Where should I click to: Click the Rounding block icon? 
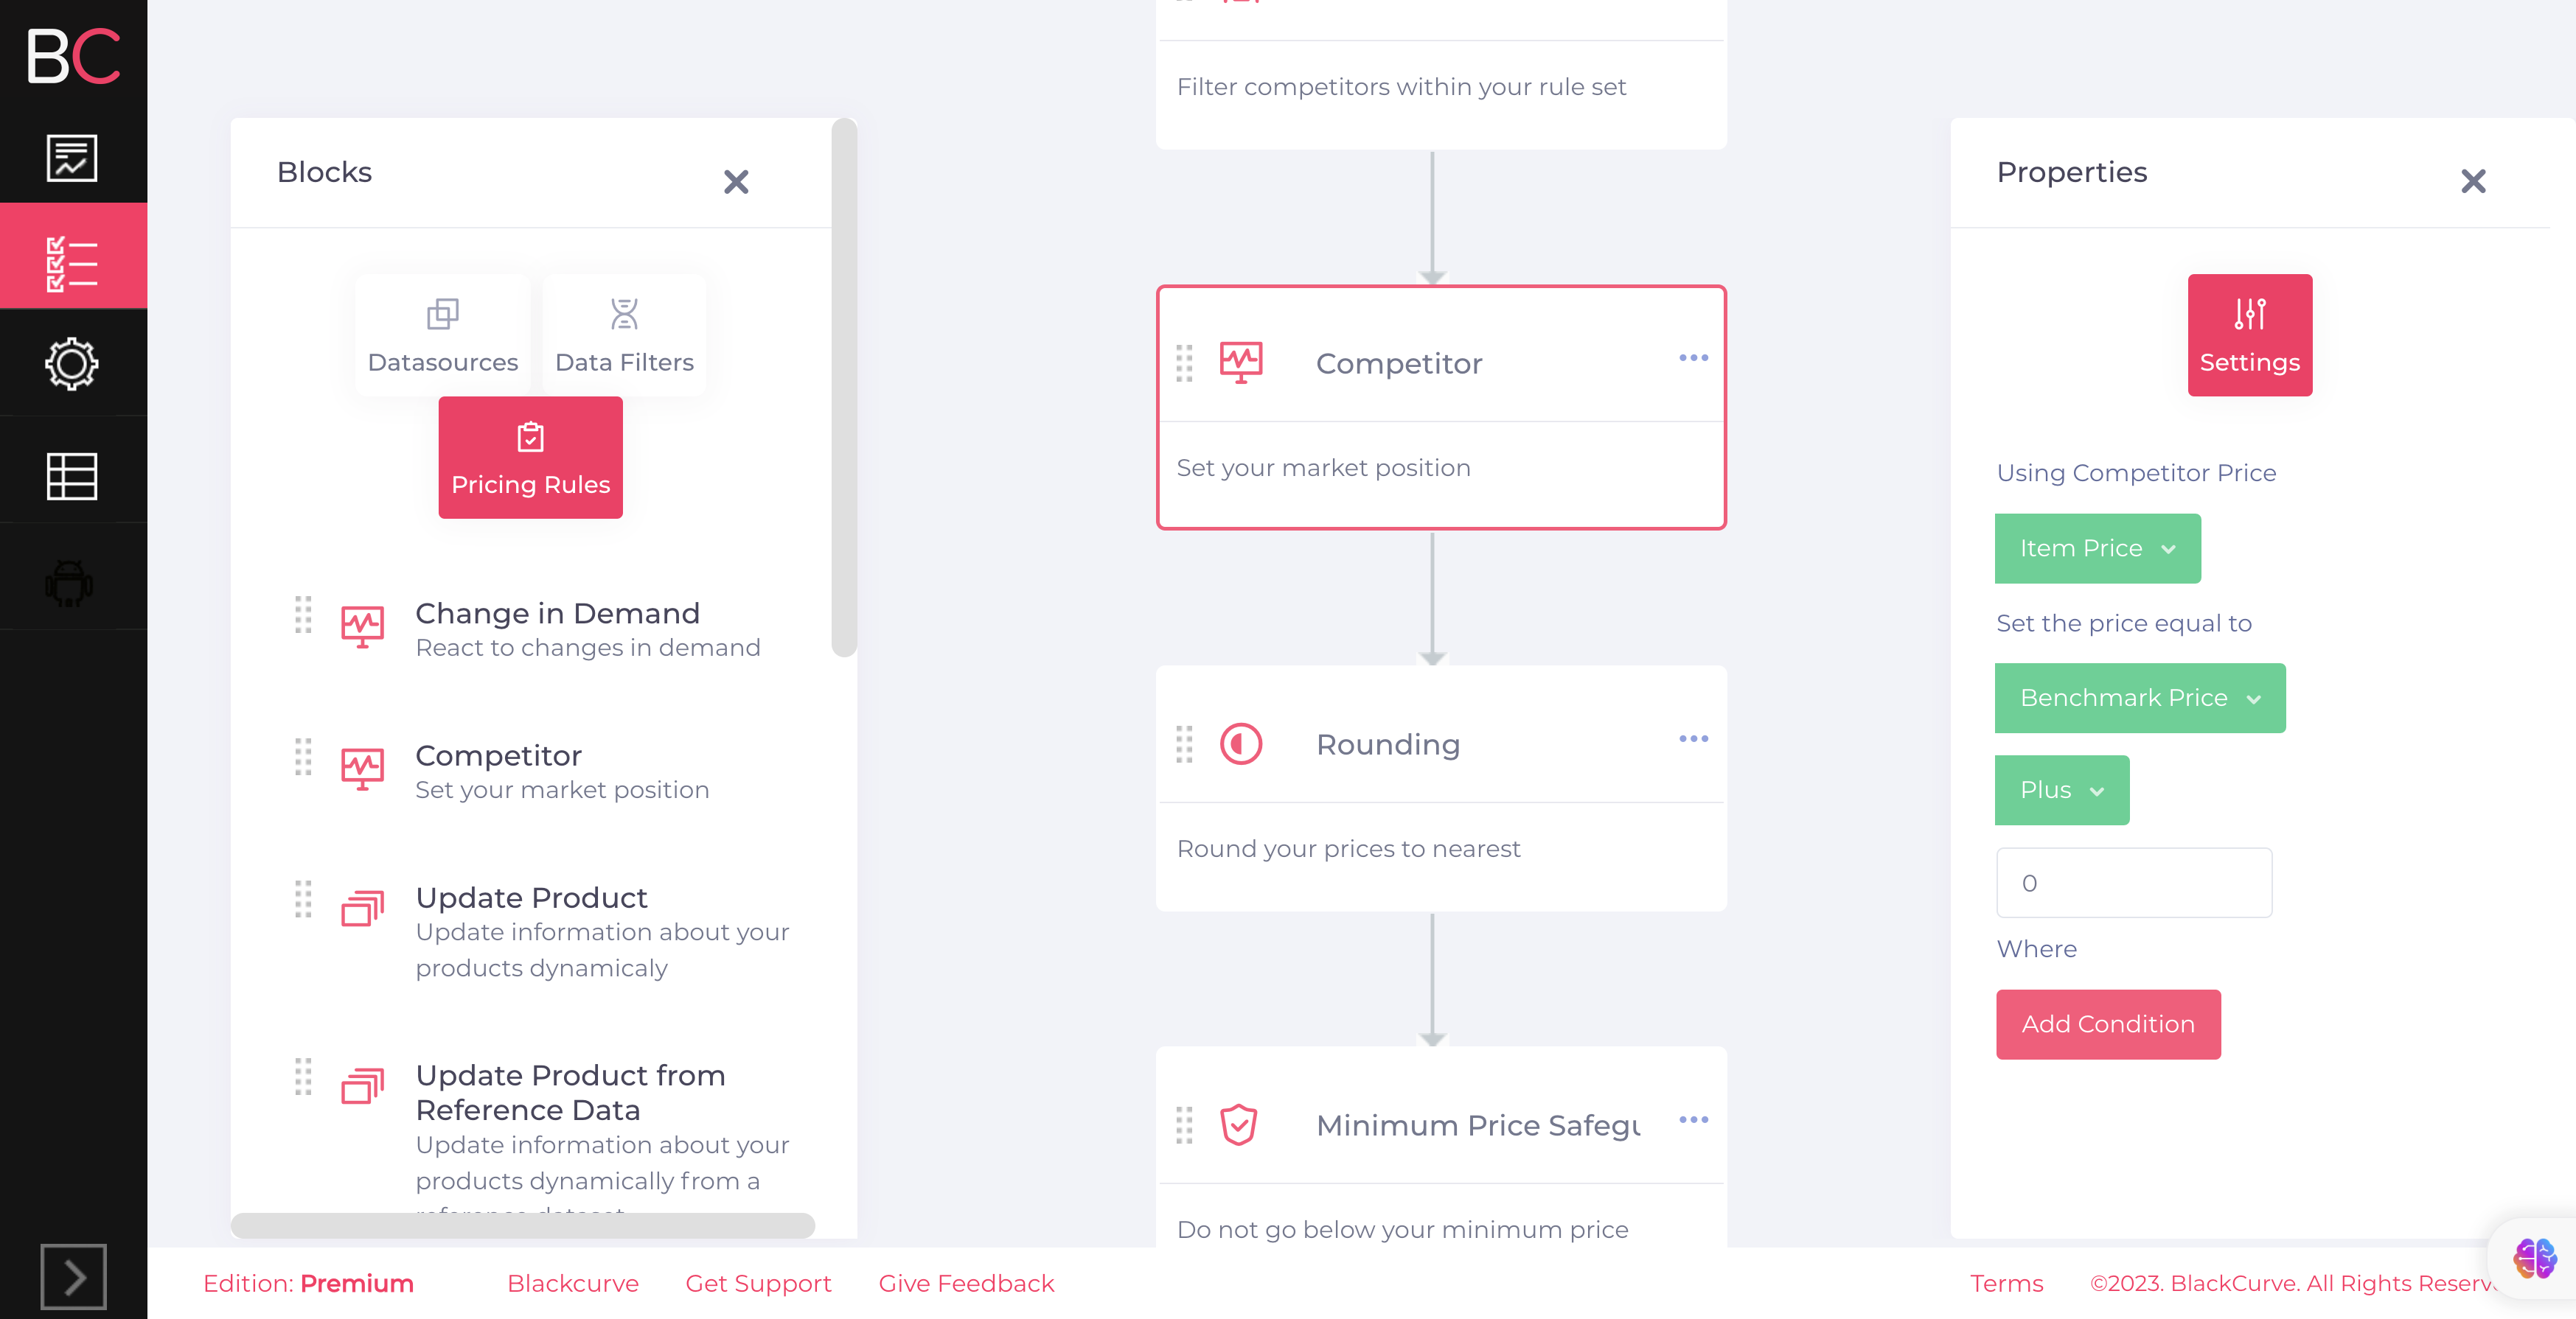tap(1242, 744)
